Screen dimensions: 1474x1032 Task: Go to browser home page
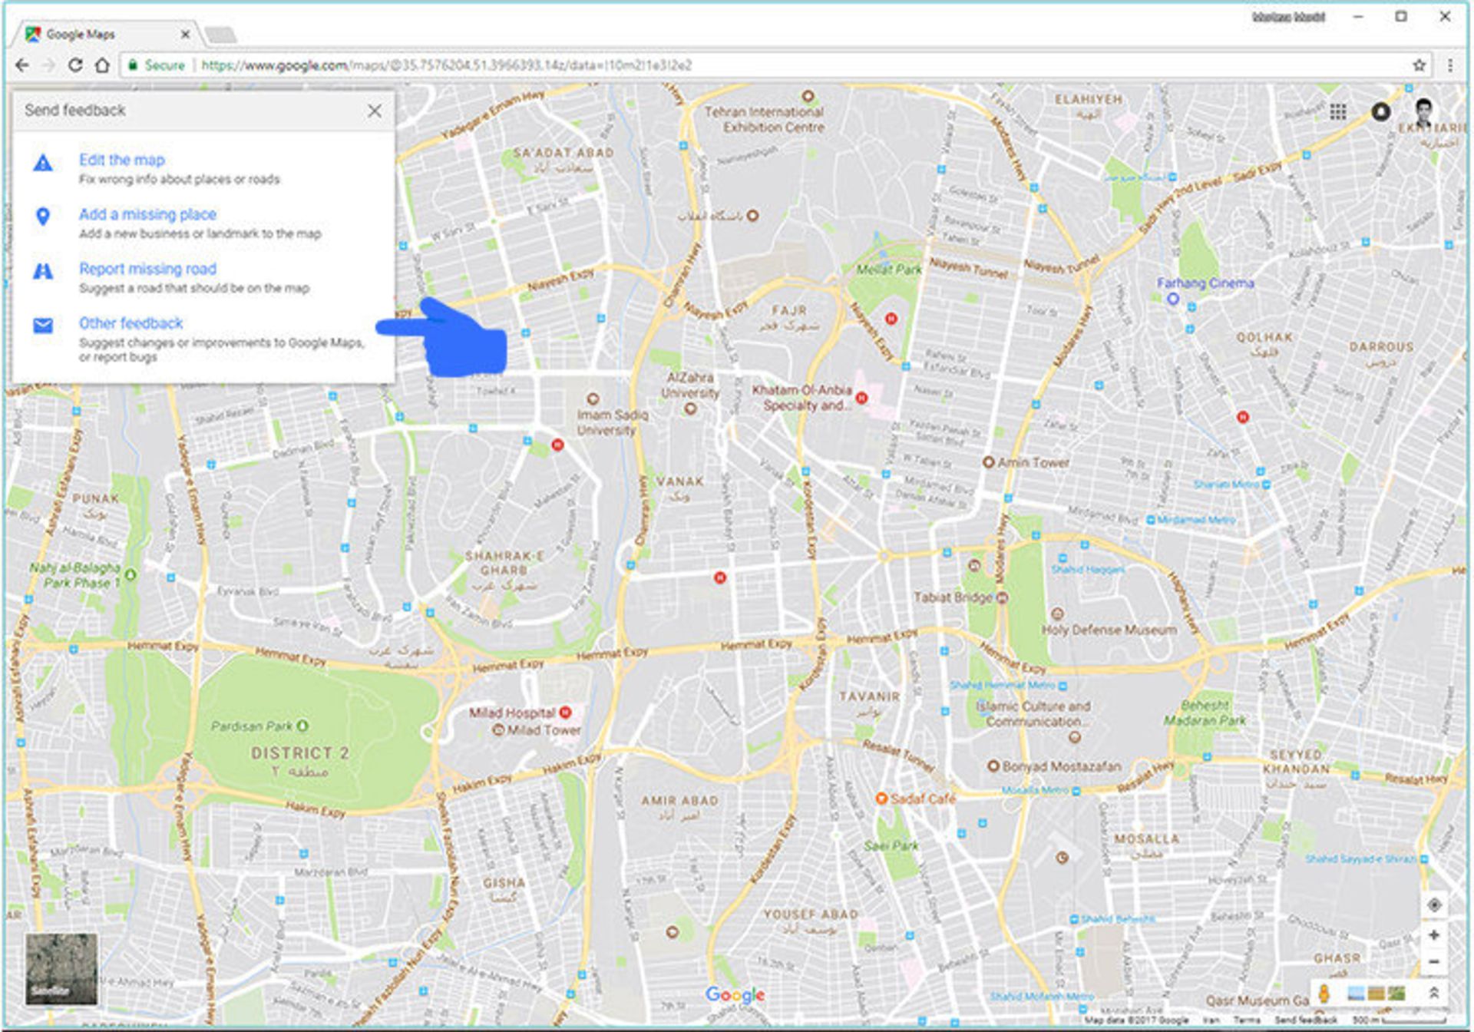point(102,65)
